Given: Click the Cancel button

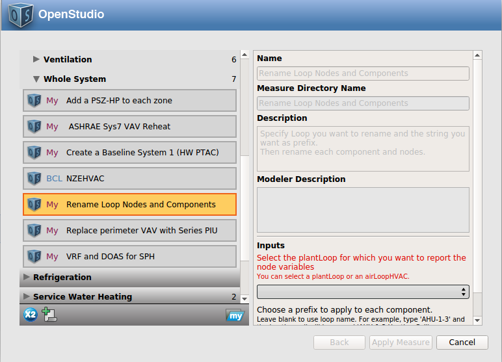Looking at the screenshot, I should point(462,343).
